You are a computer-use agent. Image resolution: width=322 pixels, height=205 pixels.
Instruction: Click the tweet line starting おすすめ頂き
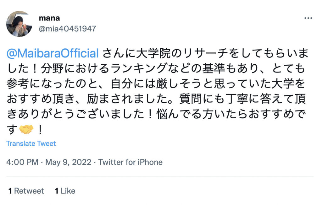(156, 99)
